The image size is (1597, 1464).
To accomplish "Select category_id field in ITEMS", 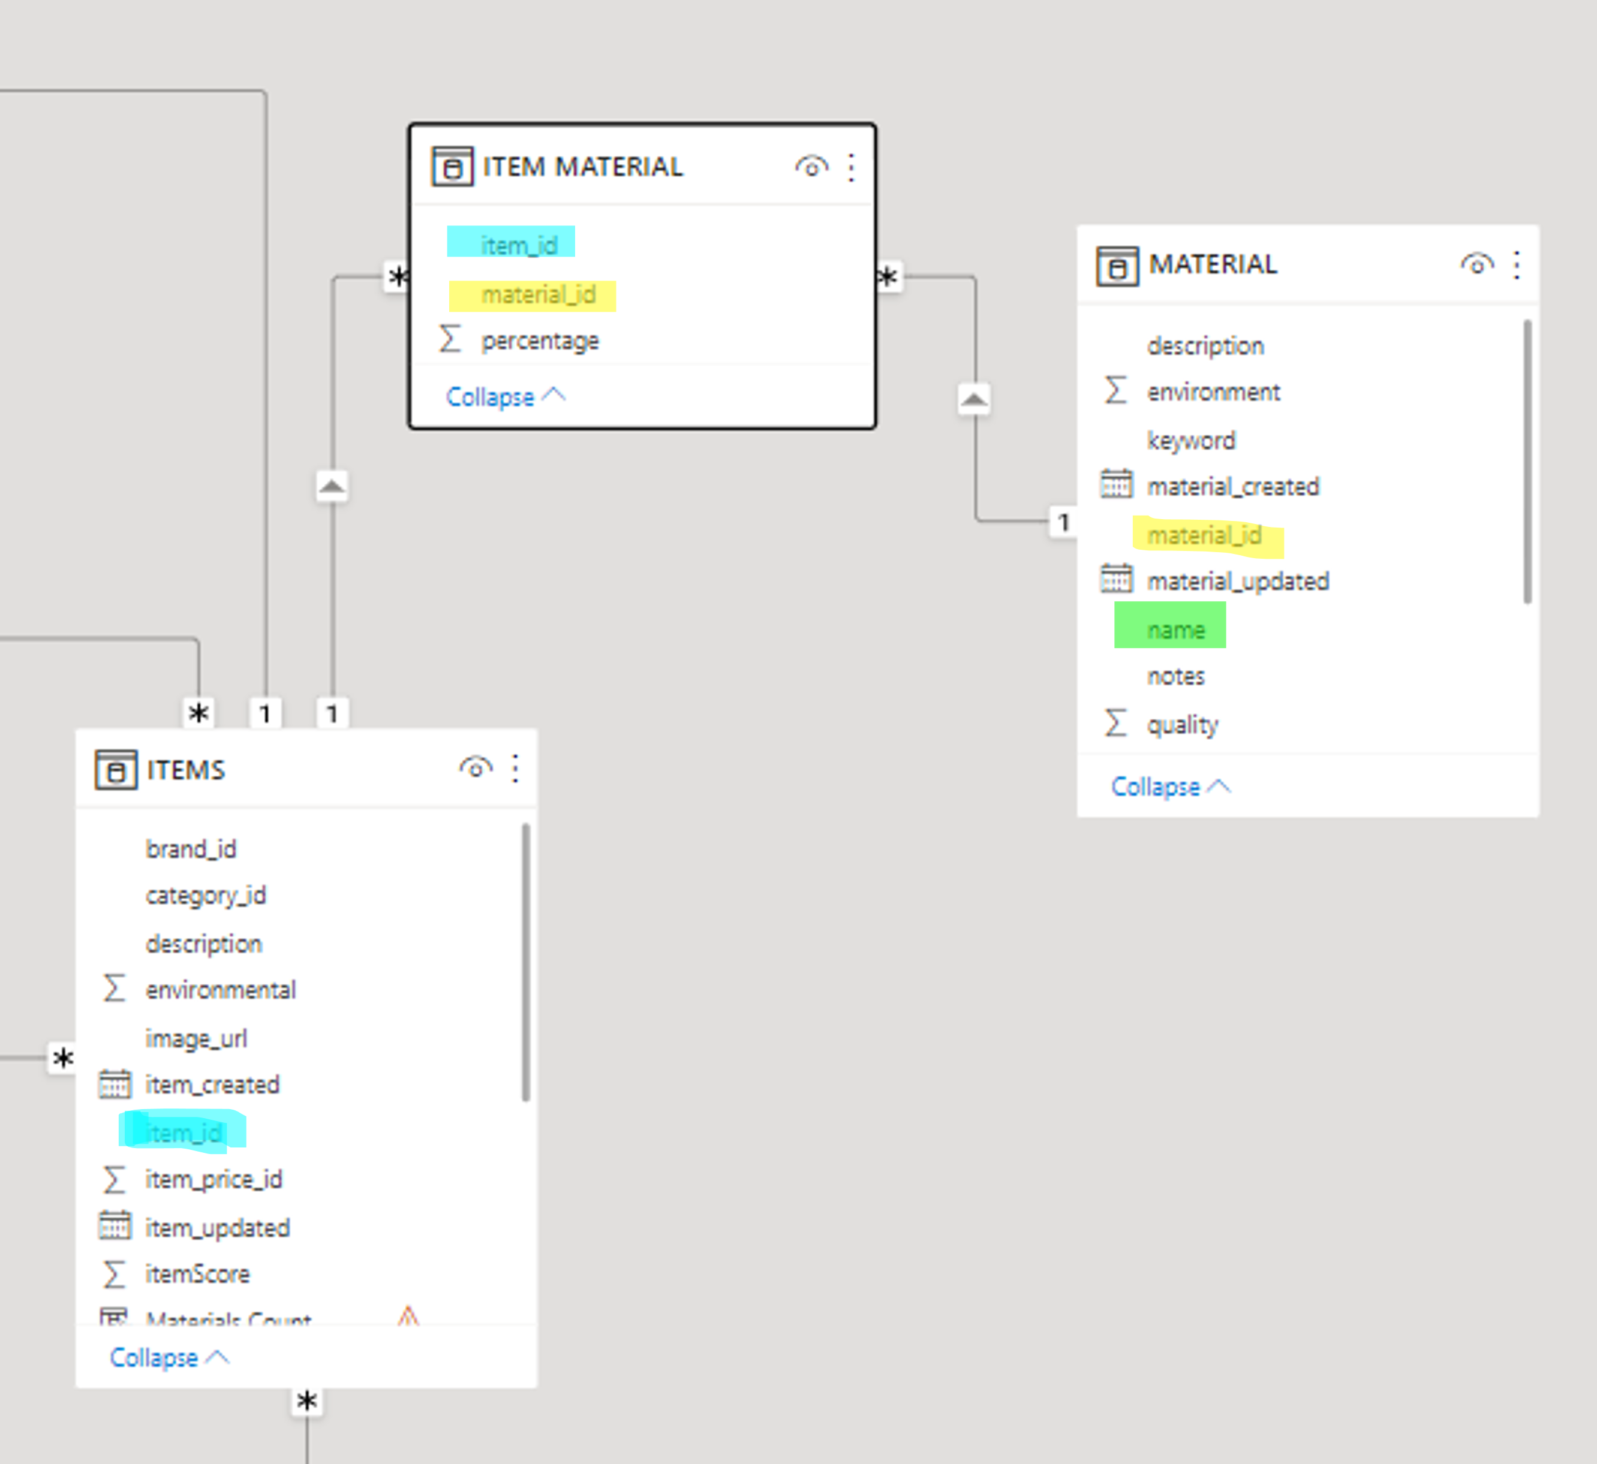I will (x=206, y=895).
